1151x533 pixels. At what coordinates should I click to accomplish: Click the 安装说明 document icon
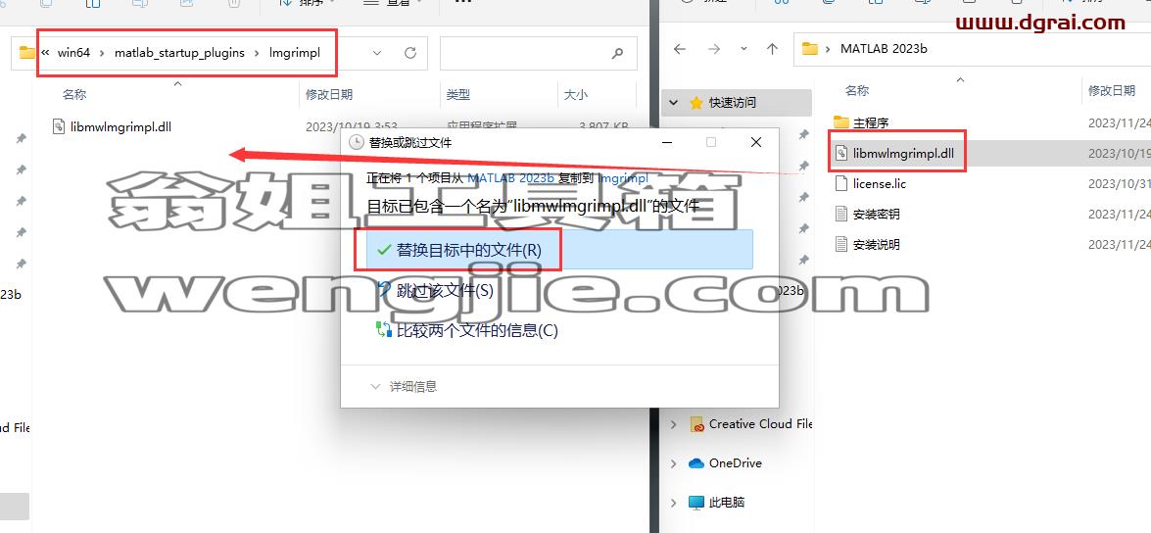842,244
